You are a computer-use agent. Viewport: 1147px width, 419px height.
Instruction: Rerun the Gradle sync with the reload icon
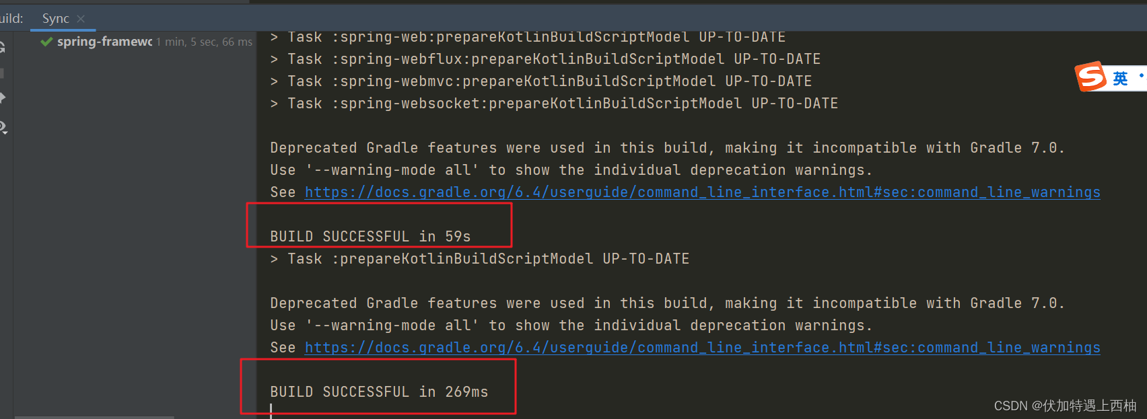tap(2, 47)
